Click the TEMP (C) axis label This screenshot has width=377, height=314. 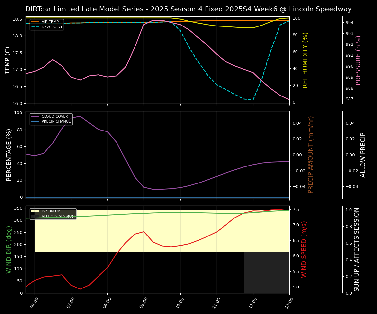pos(8,60)
